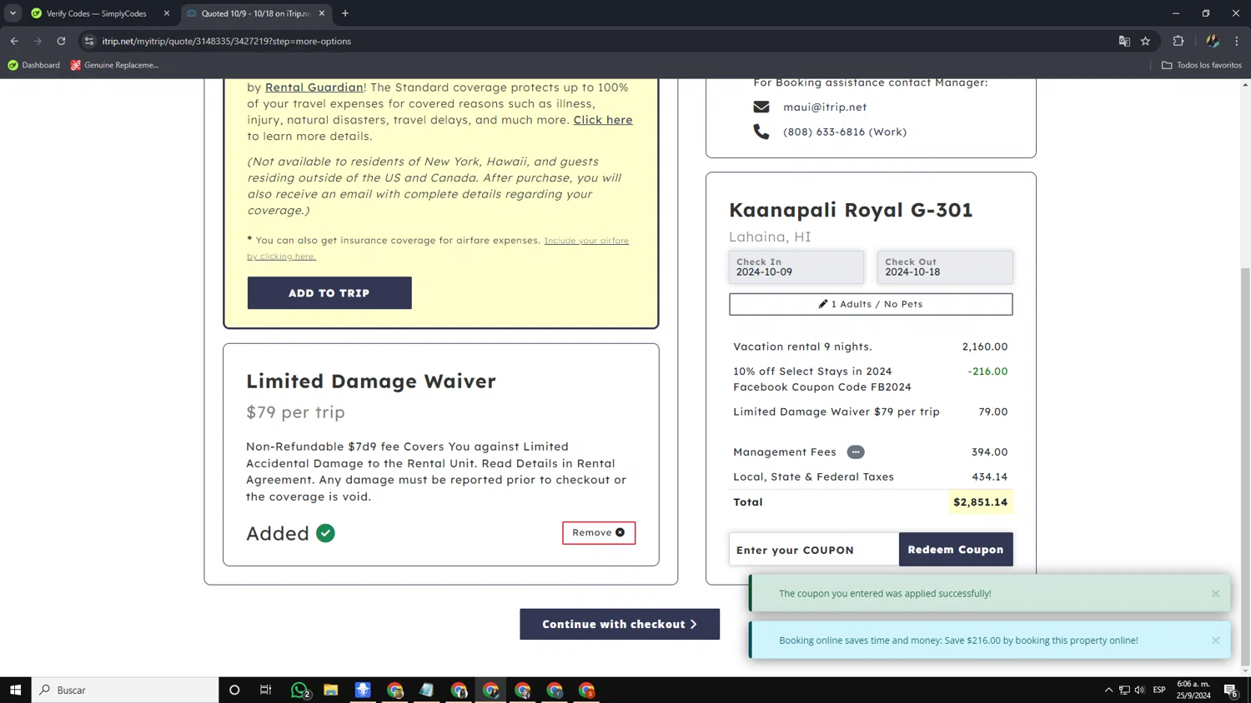Remove the Limited Damage Waiver
This screenshot has height=703, width=1251.
tap(599, 533)
